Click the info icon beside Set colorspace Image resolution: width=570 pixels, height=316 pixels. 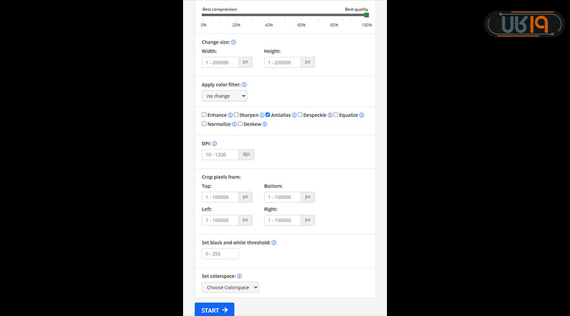pos(239,276)
